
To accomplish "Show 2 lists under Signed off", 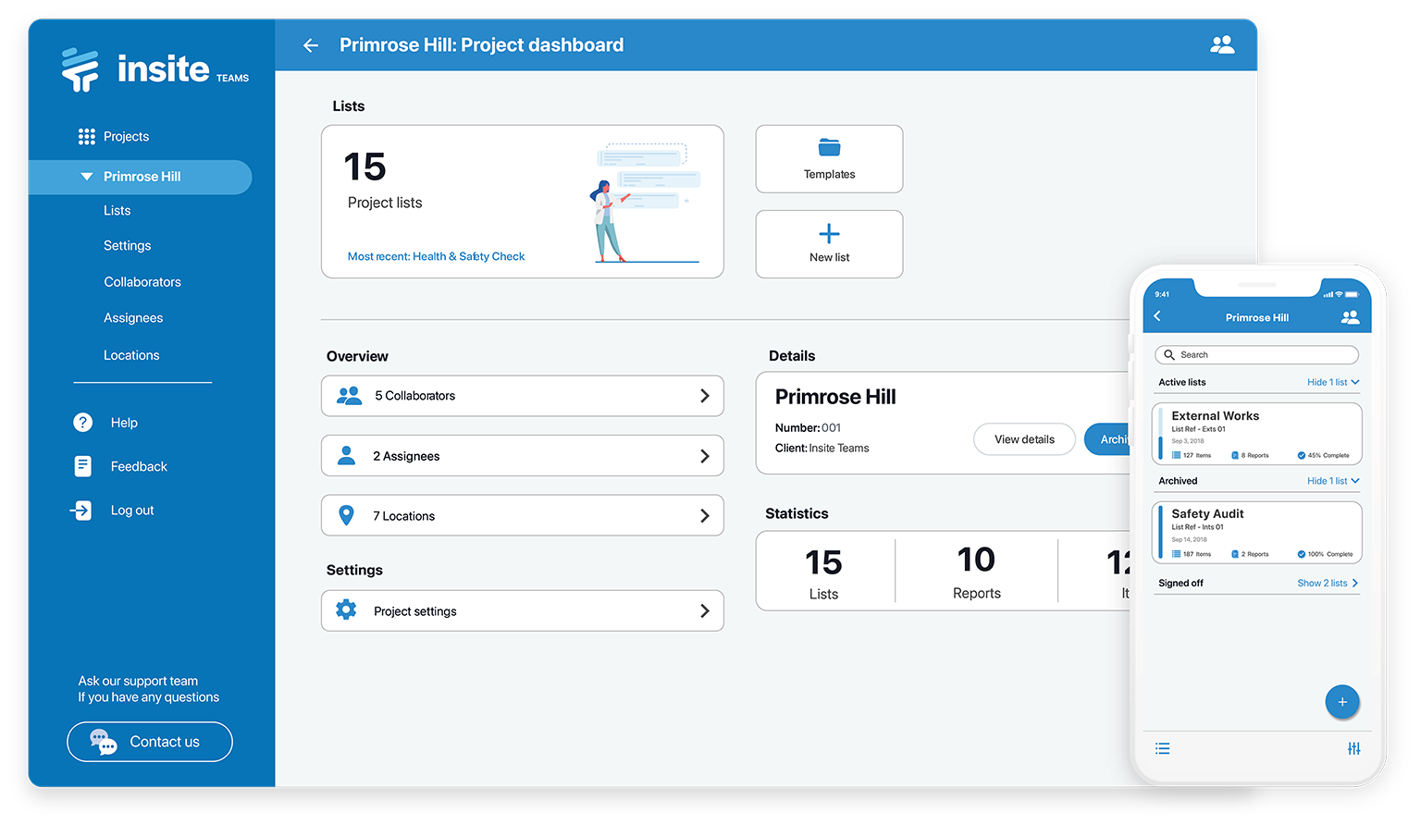I will (1328, 583).
